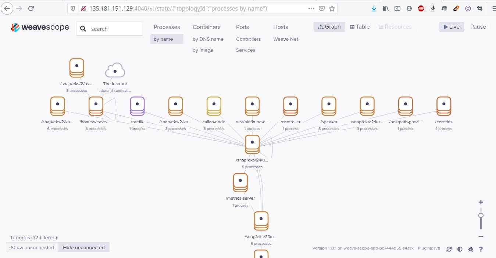Select the /home/weave/... node with 8 processes
The width and height of the screenshot is (496, 258).
tap(96, 106)
